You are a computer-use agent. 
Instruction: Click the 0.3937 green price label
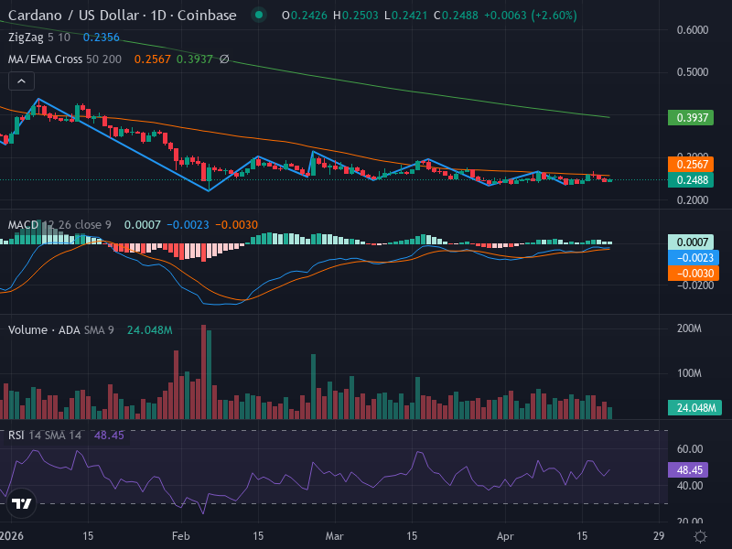(691, 118)
